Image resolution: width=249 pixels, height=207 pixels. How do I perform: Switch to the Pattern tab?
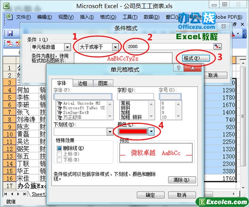click(x=103, y=83)
